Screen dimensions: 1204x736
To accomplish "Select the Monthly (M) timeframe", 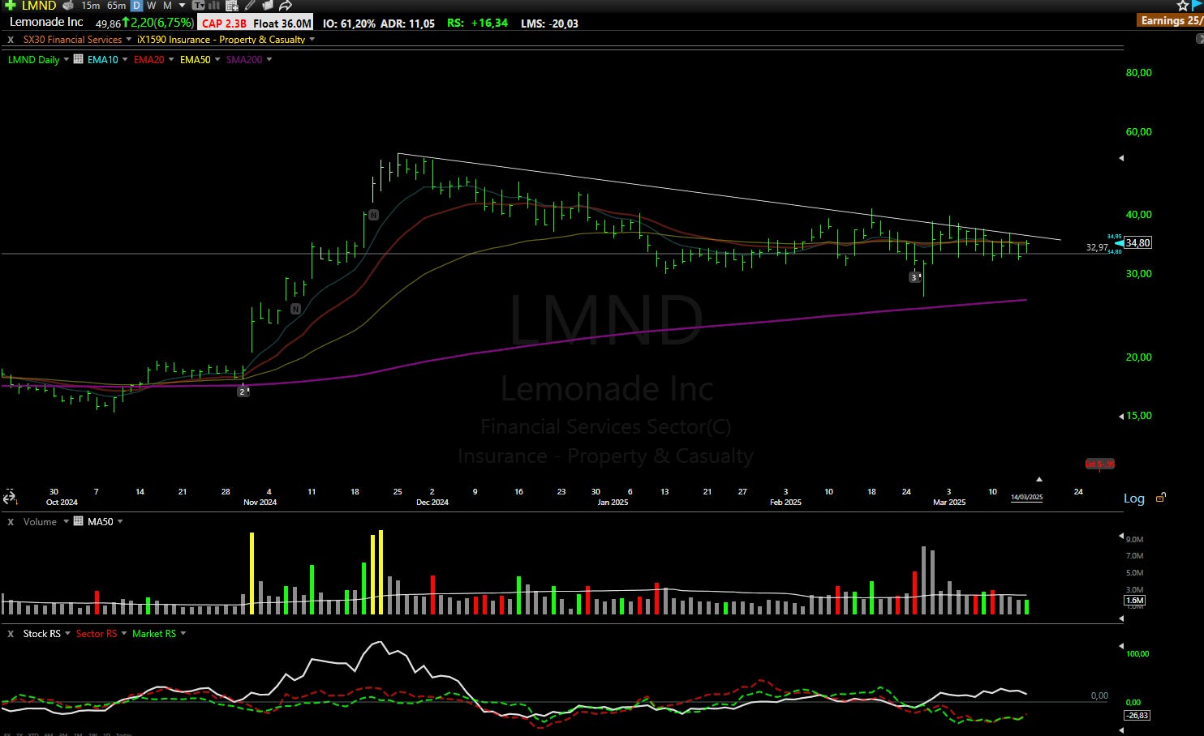I will pos(167,5).
